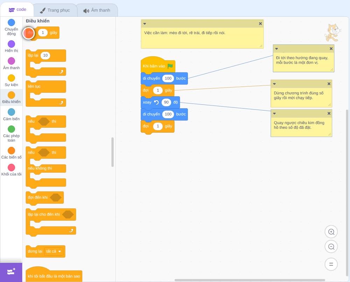Switch to the code tab

click(17, 9)
